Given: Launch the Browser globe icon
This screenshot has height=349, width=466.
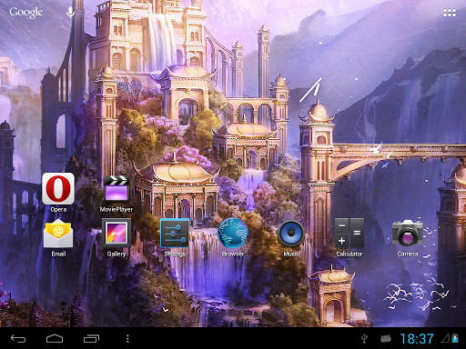Looking at the screenshot, I should tap(233, 234).
